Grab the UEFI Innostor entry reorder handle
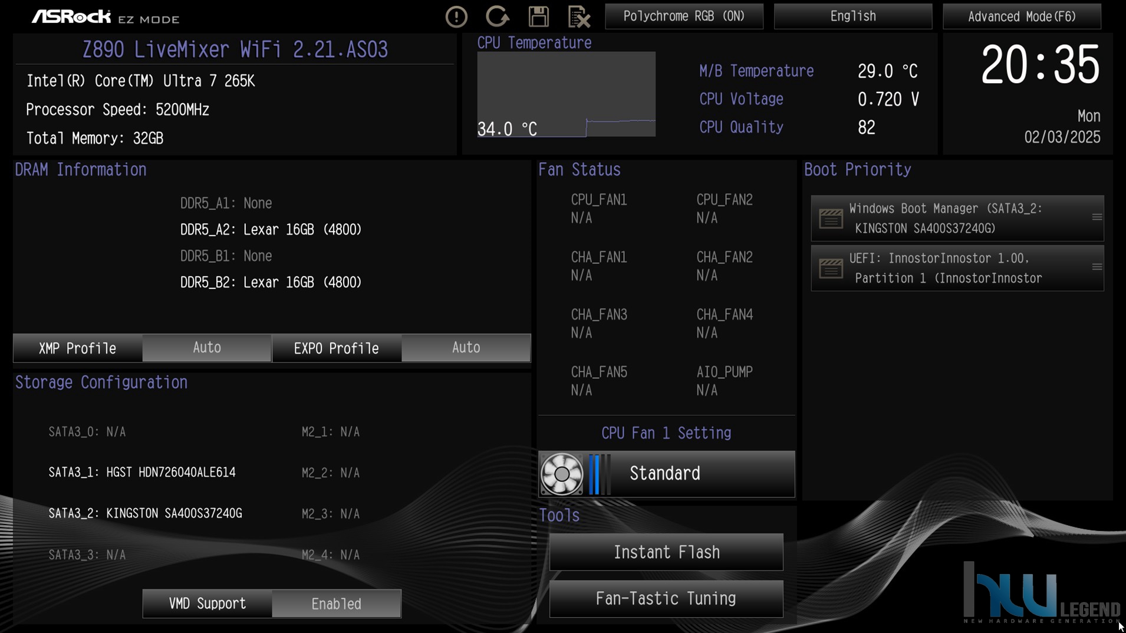1126x633 pixels. point(1097,268)
